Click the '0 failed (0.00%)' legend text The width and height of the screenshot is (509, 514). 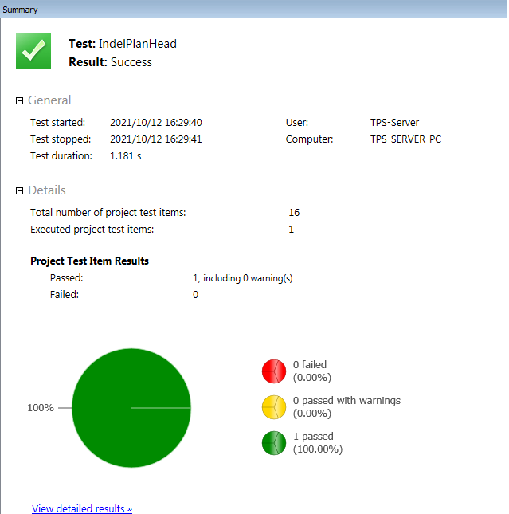[x=312, y=371]
